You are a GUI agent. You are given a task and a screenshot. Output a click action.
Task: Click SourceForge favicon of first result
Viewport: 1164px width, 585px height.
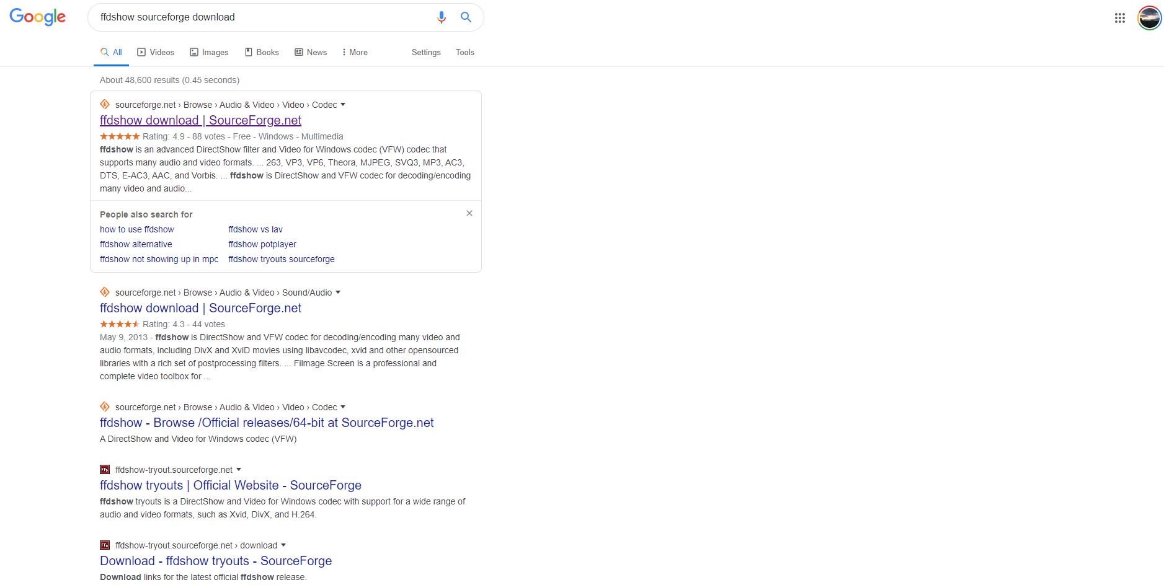[x=105, y=104]
